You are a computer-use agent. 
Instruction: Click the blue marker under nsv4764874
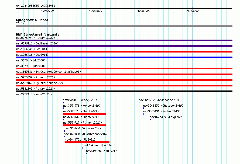point(82,148)
